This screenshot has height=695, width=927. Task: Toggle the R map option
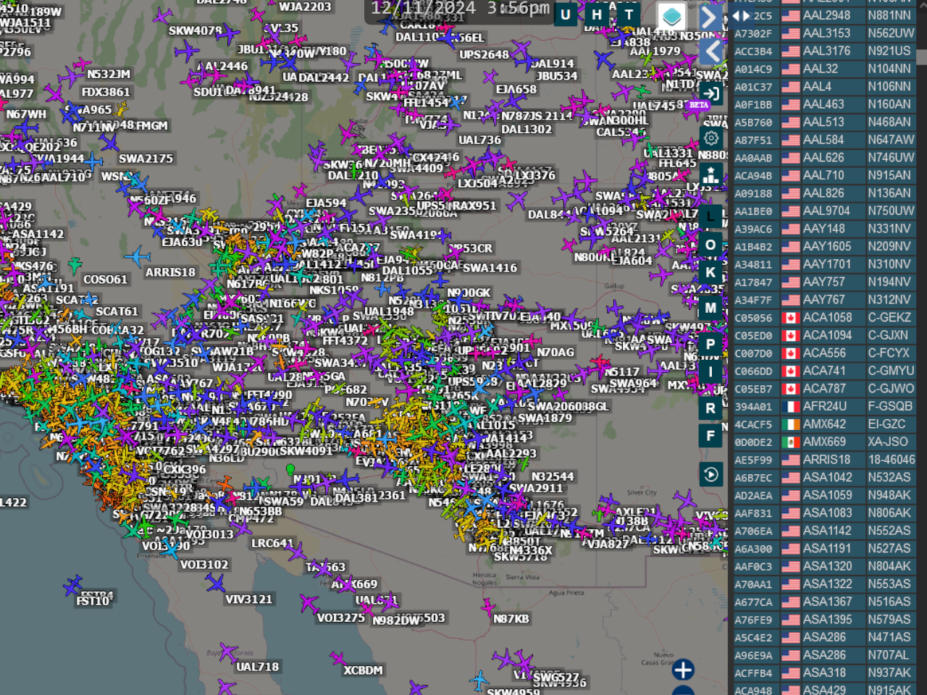(710, 408)
